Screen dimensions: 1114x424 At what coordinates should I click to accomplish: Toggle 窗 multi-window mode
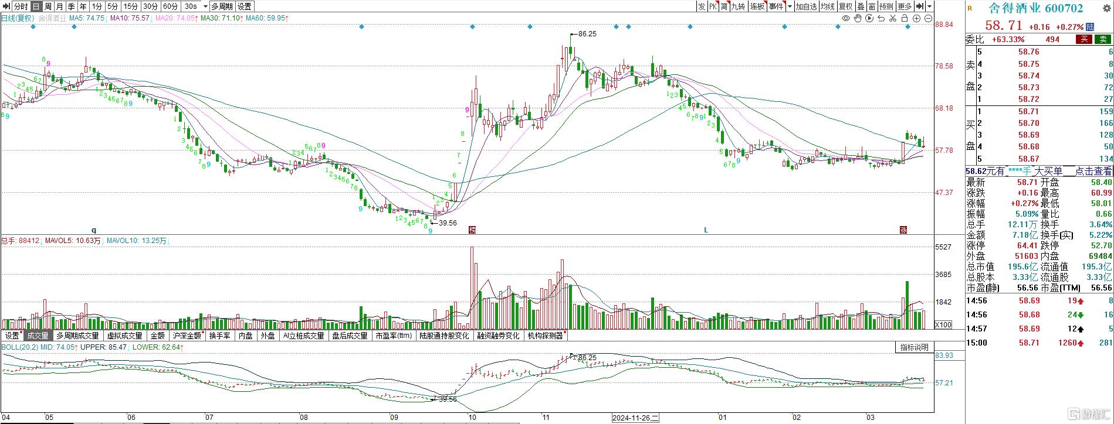point(872,6)
